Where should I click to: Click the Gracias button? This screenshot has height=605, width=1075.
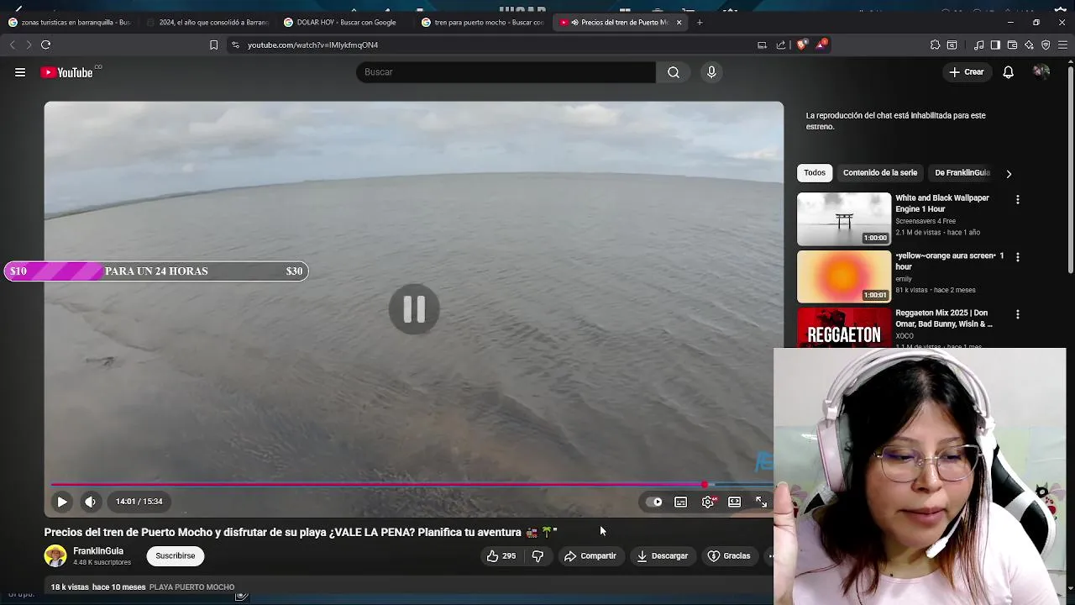click(x=728, y=555)
